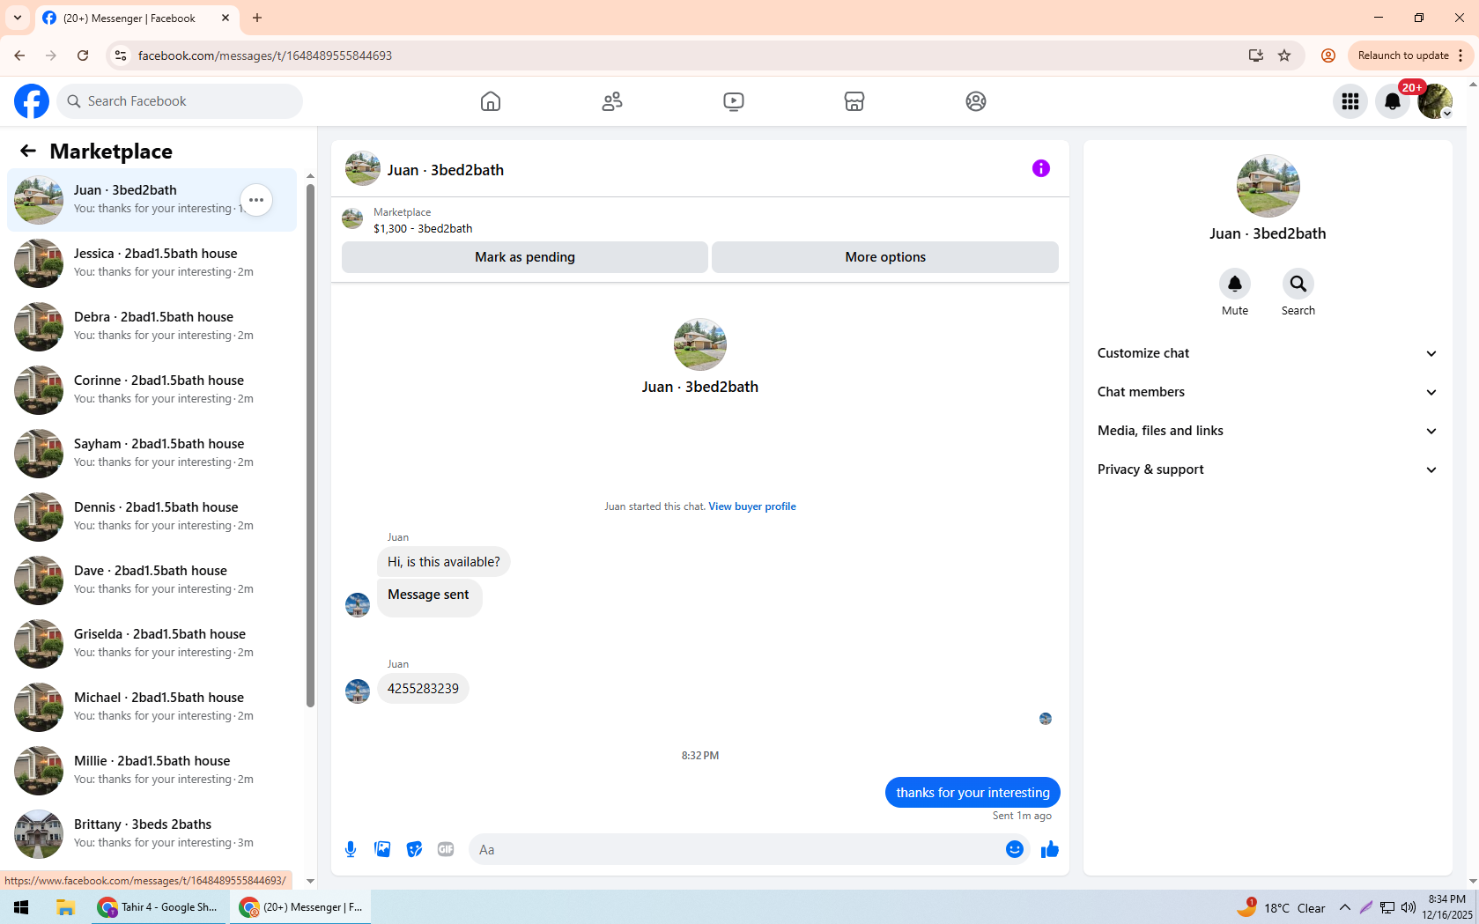Open the Video tab icon
This screenshot has height=924, width=1479.
[734, 101]
